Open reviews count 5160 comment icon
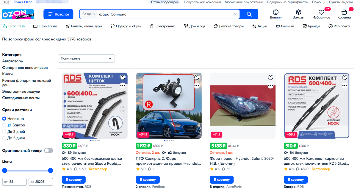The image size is (357, 192). pyautogui.click(x=76, y=169)
